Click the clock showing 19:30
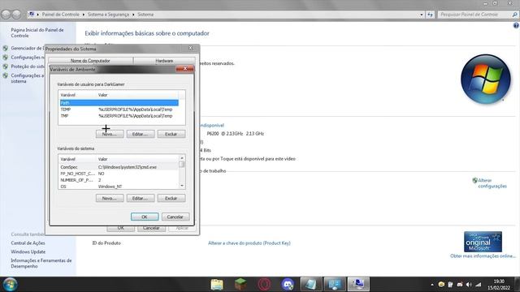Image resolution: width=520 pixels, height=292 pixels. (499, 285)
